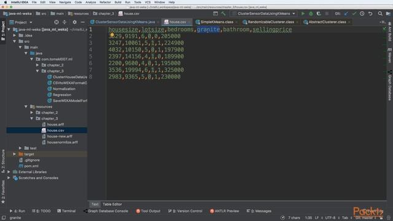Open the TODO tool window

pyautogui.click(x=41, y=211)
